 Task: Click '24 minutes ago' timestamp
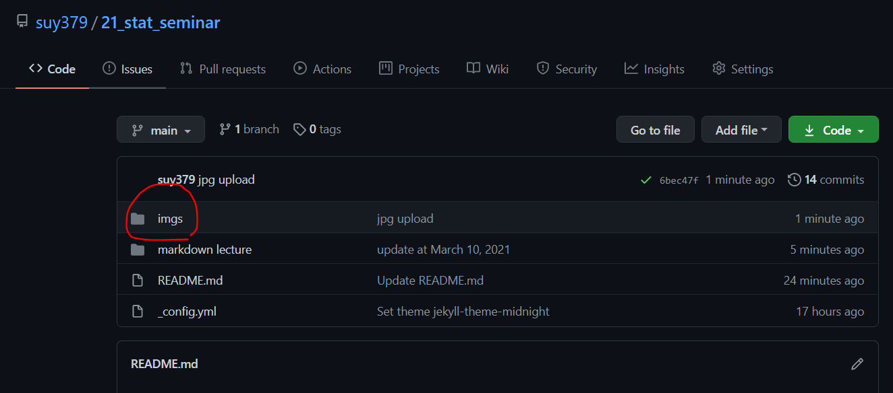(x=824, y=281)
